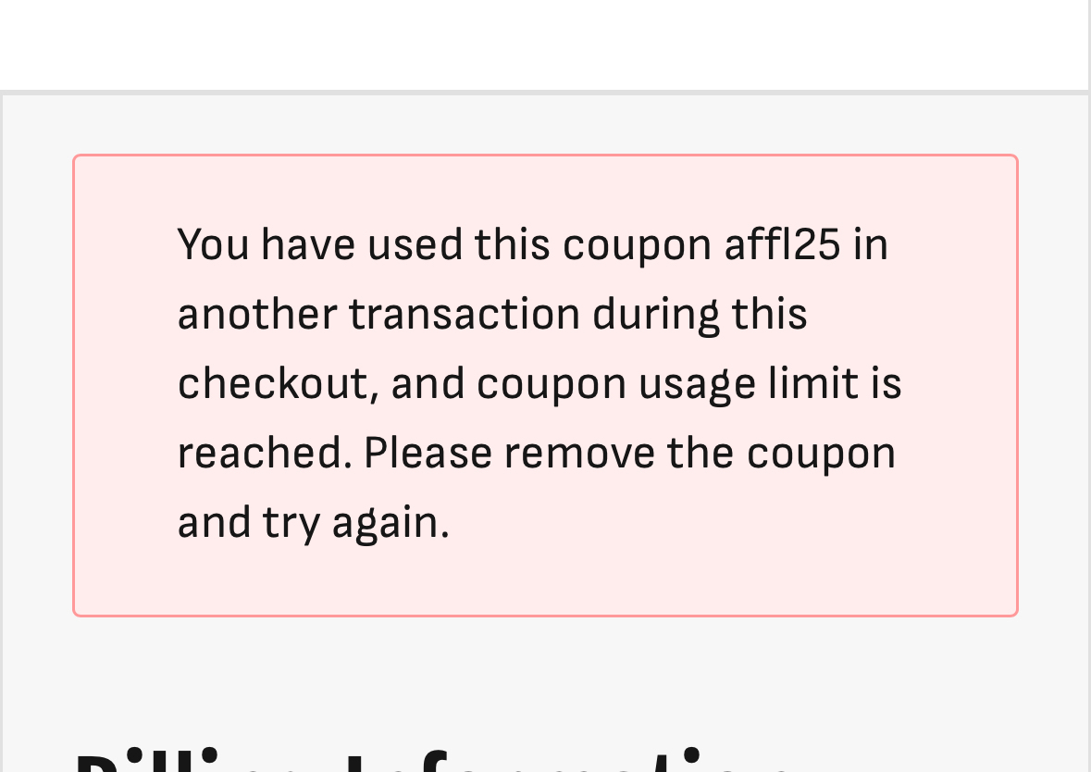Click the "and try again." text

pyautogui.click(x=313, y=523)
